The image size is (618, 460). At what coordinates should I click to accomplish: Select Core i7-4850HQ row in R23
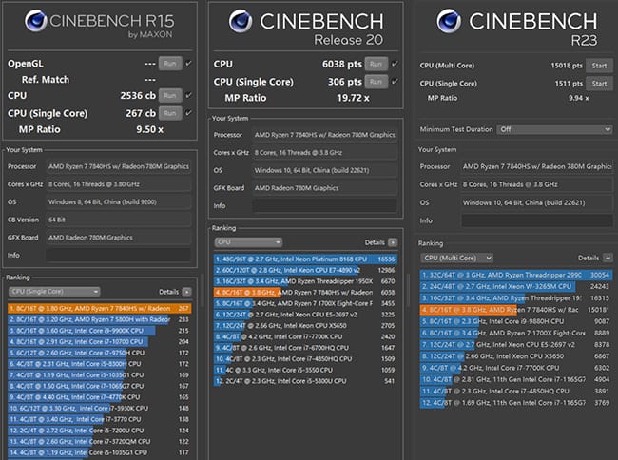tap(516, 391)
